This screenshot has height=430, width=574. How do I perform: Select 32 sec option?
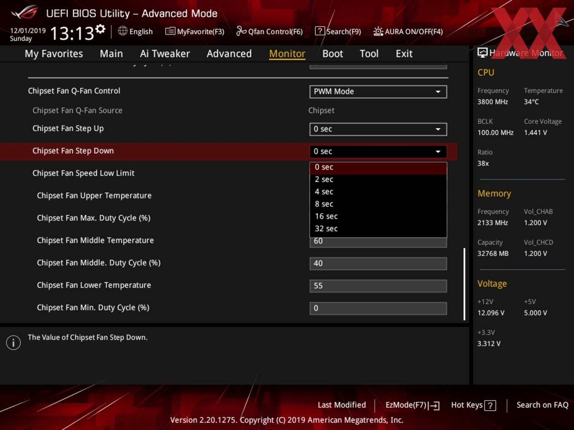pos(378,228)
